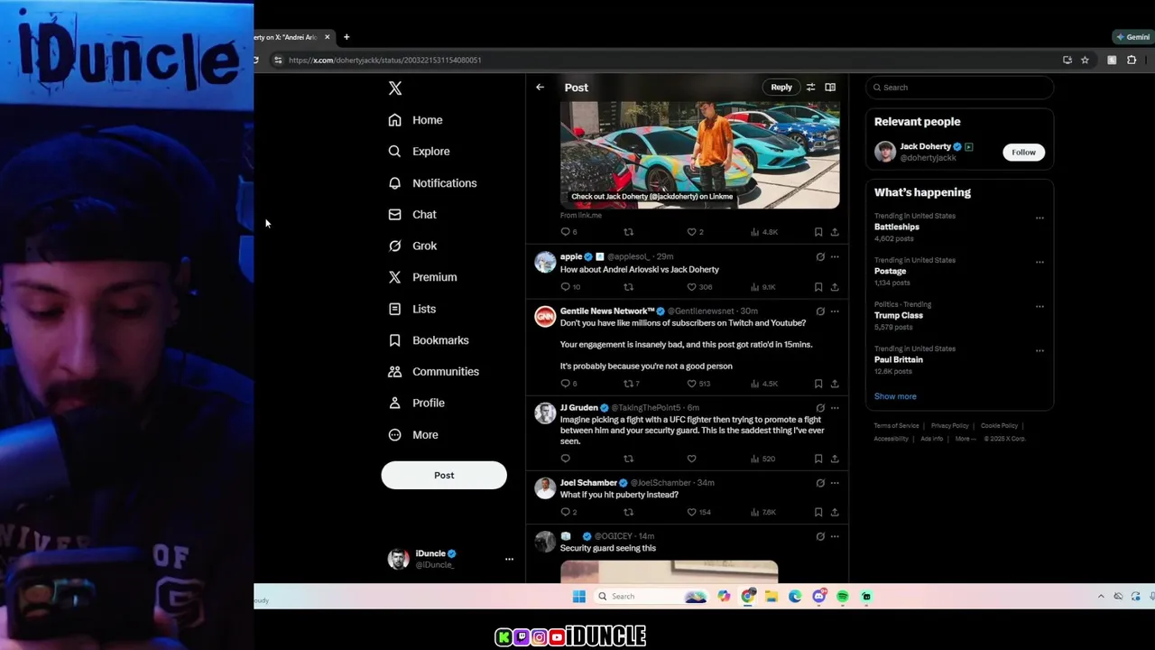Bookmark this page with the star icon
This screenshot has width=1155, height=650.
[x=1085, y=60]
